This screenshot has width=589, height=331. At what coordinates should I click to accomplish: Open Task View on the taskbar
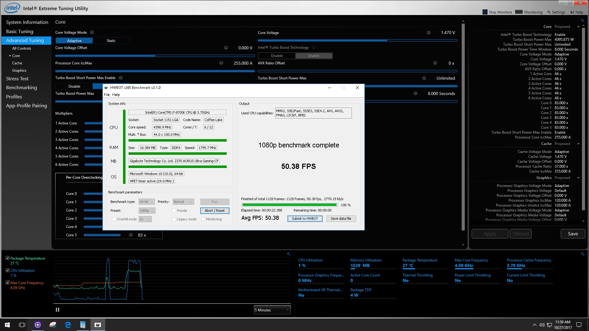(x=22, y=325)
